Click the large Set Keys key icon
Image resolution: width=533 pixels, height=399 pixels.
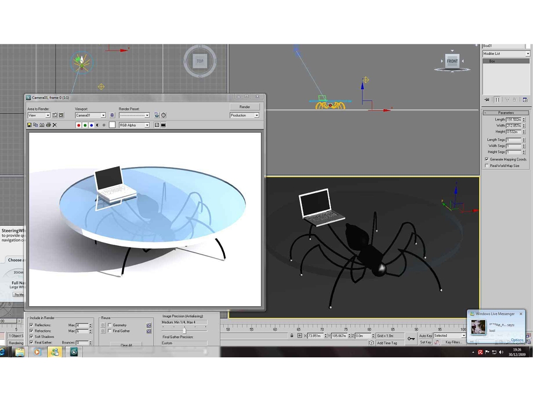pos(411,339)
